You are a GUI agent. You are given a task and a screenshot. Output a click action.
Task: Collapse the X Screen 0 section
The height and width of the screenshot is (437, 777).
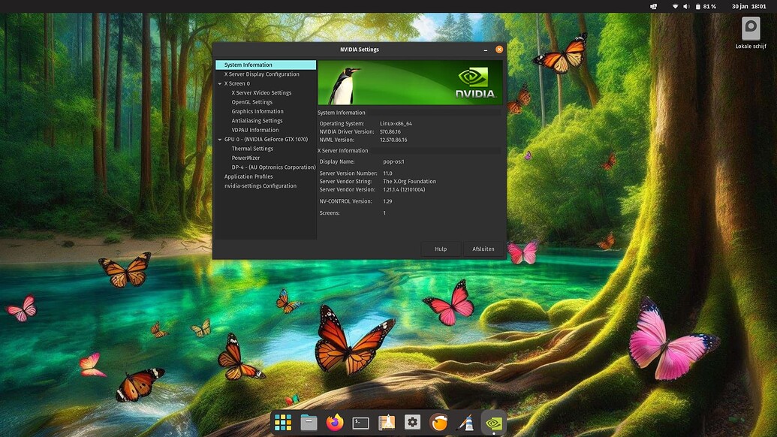point(220,83)
